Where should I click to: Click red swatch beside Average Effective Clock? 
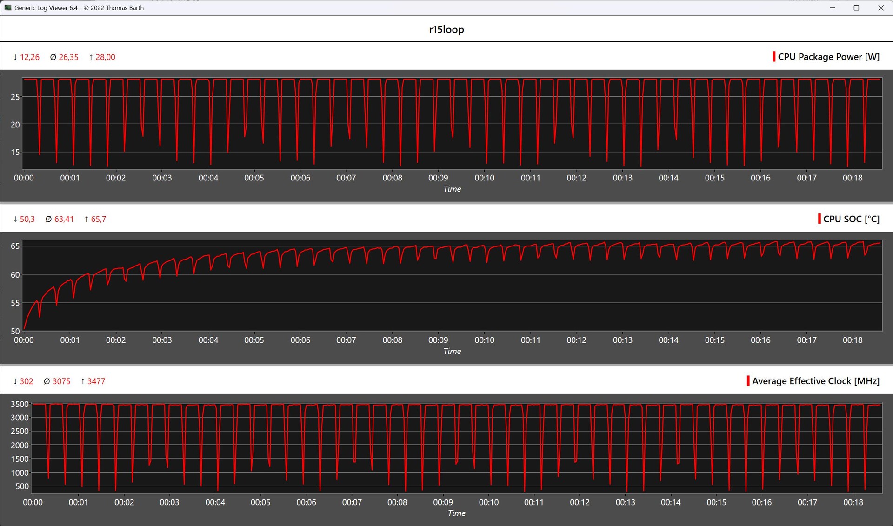pyautogui.click(x=748, y=381)
